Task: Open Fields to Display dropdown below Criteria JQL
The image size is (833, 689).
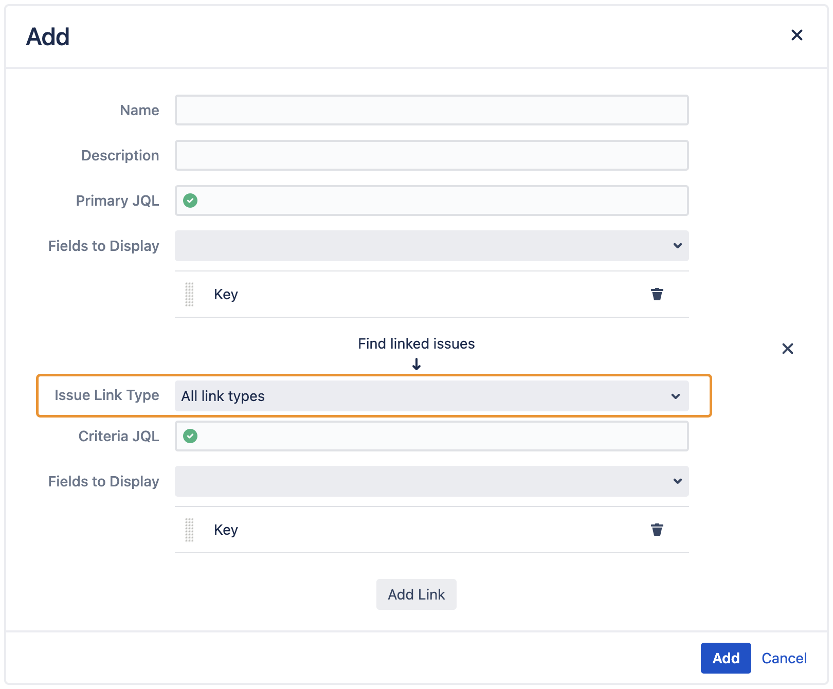Action: click(431, 481)
